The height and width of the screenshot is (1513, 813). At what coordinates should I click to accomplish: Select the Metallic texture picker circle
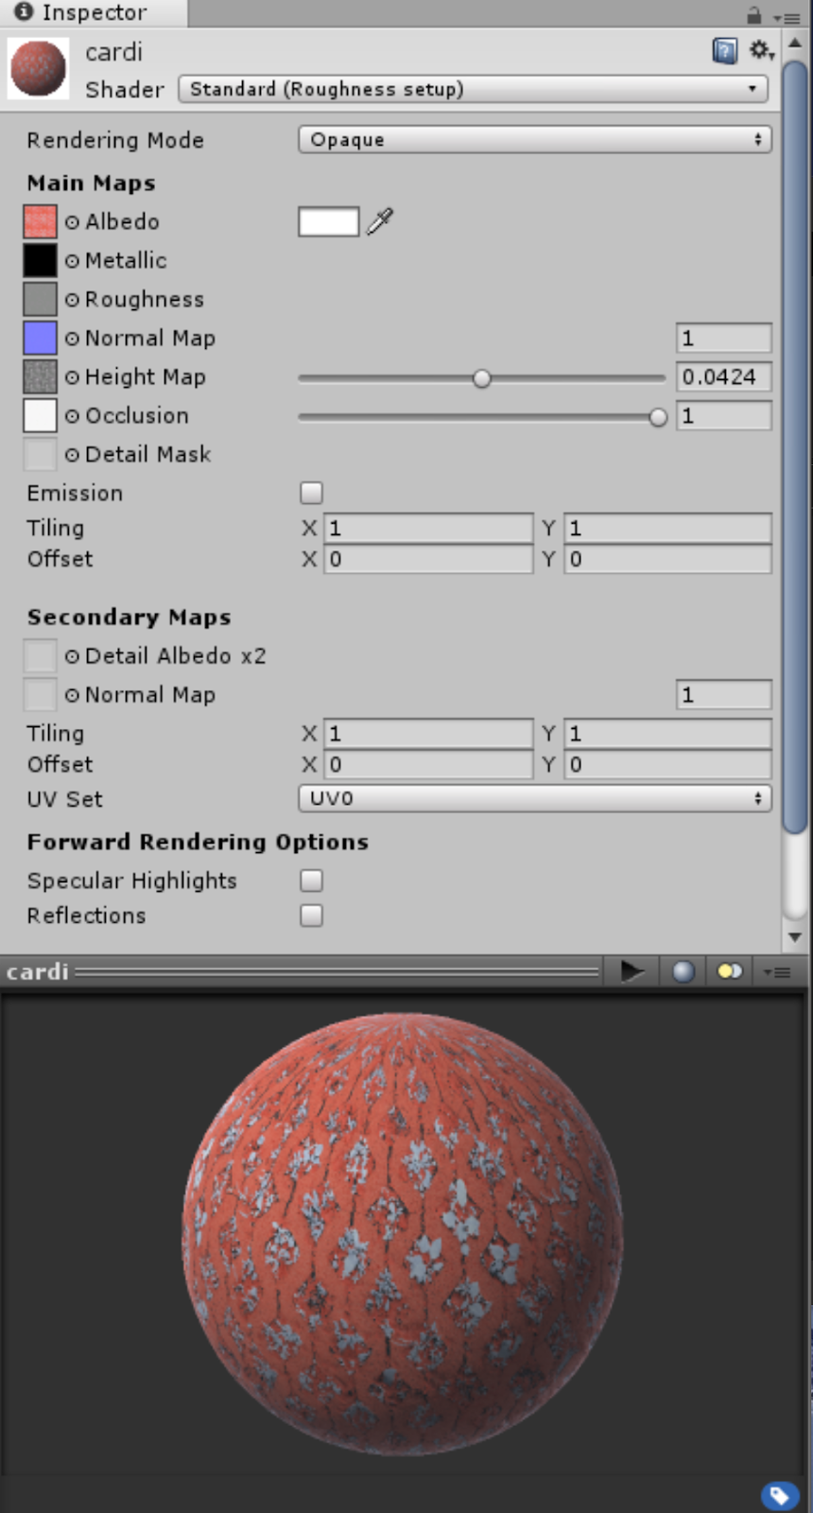73,261
